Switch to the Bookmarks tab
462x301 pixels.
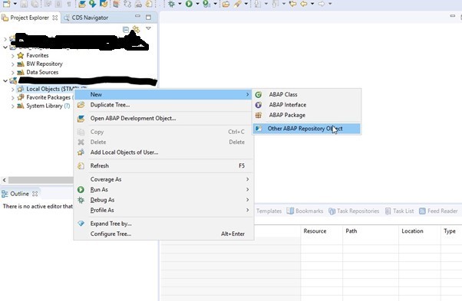pyautogui.click(x=305, y=211)
